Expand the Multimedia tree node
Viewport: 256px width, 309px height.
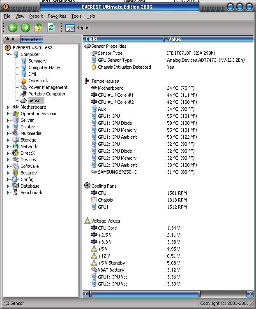8,133
